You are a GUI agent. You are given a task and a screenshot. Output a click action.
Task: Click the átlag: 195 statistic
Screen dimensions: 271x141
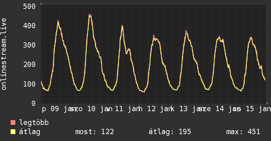(170, 132)
